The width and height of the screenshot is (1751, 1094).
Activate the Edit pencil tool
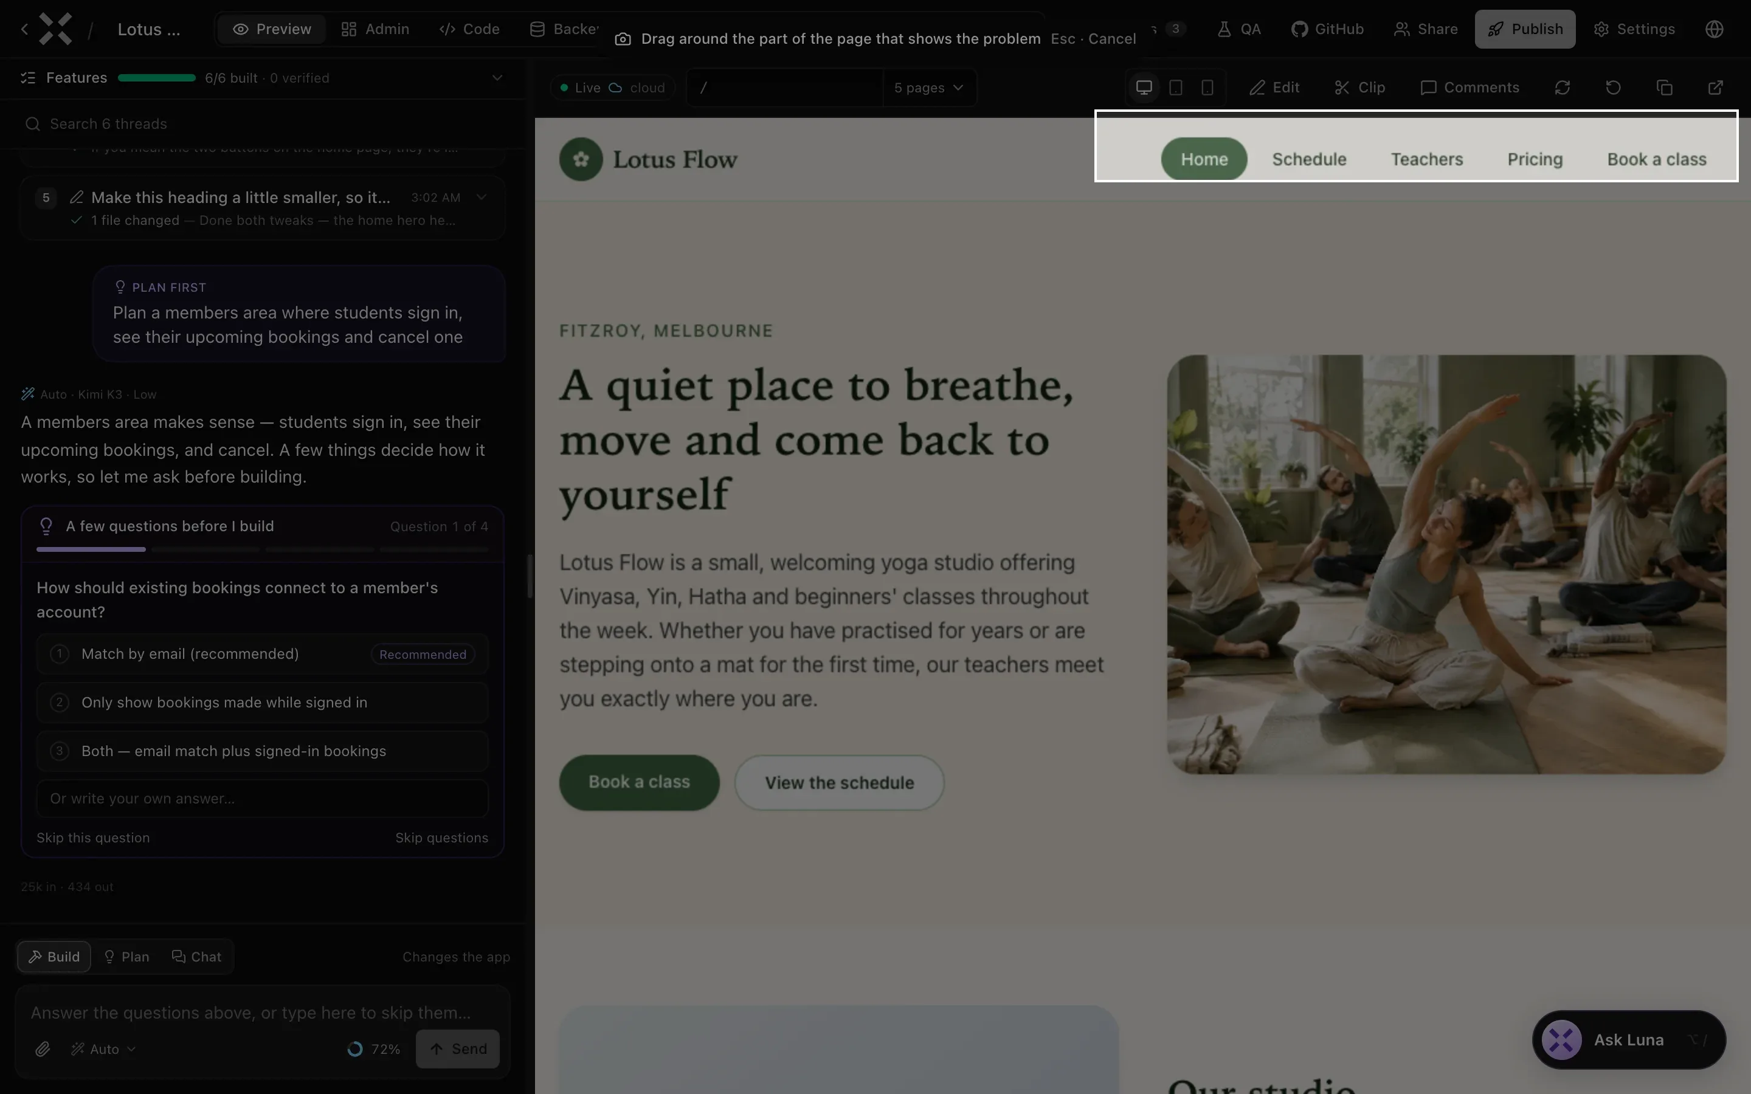coord(1274,88)
